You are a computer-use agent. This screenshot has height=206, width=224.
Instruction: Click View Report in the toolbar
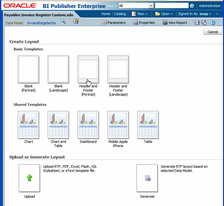(175, 23)
